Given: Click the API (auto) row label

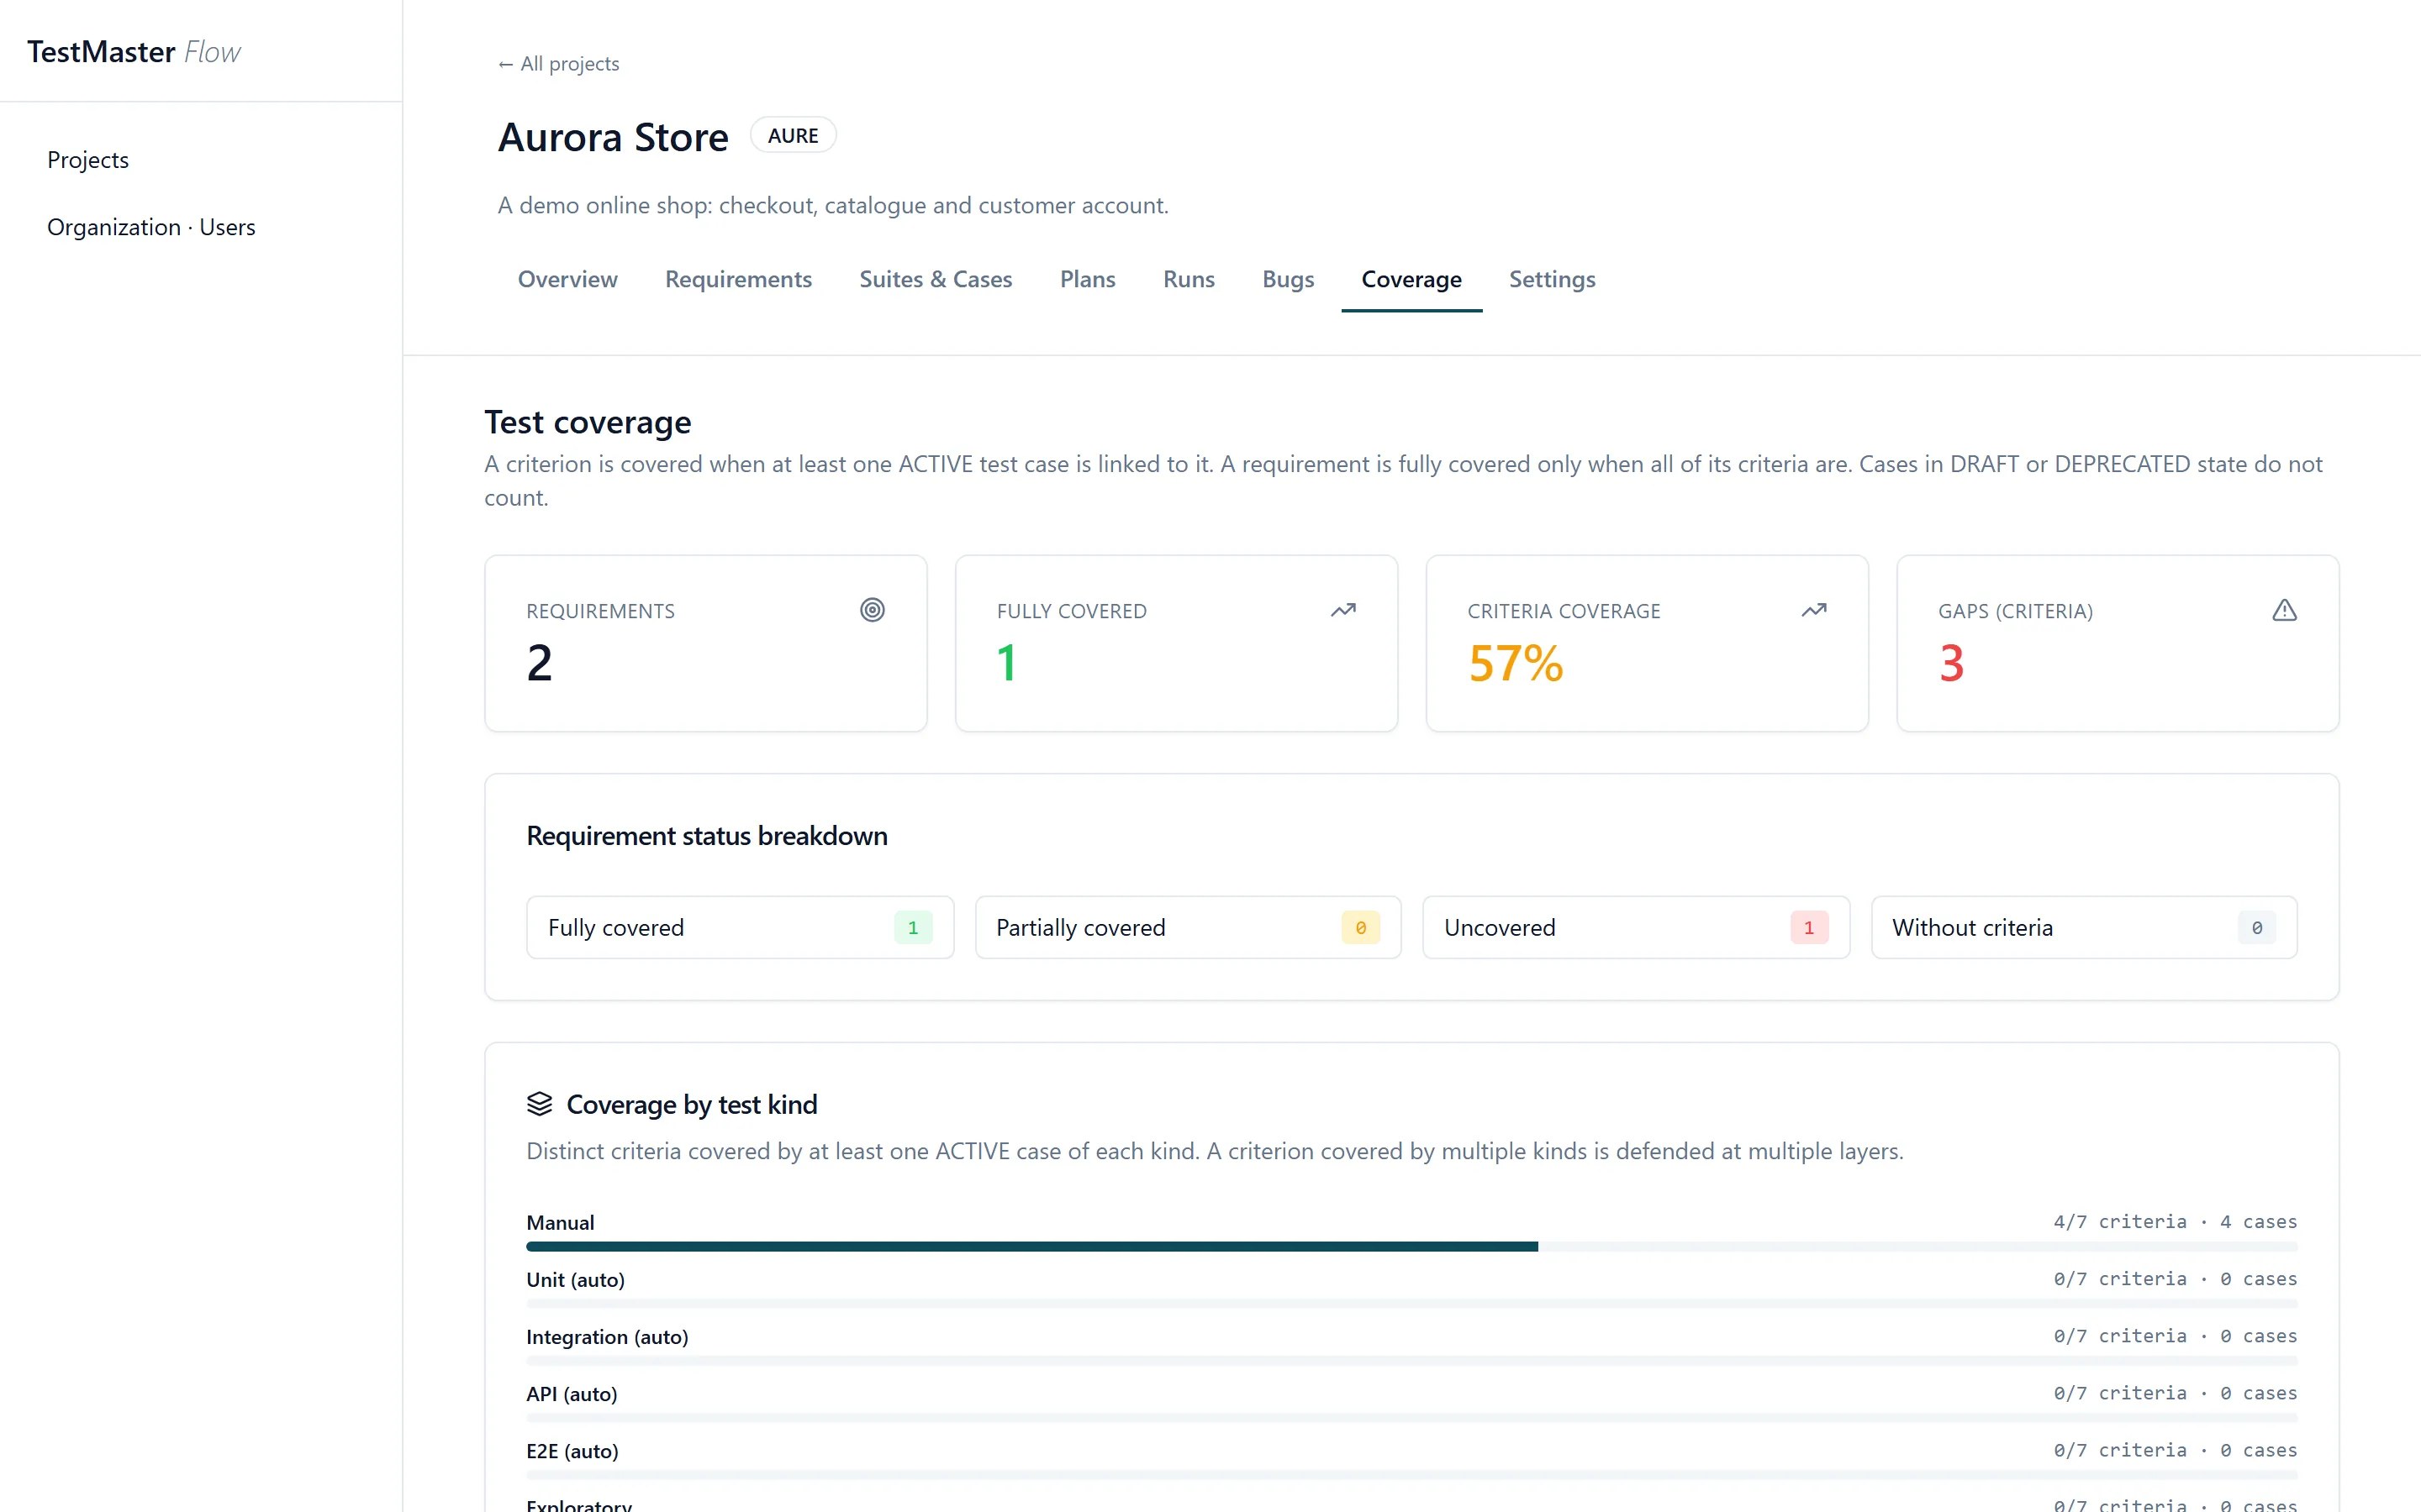Looking at the screenshot, I should (572, 1394).
